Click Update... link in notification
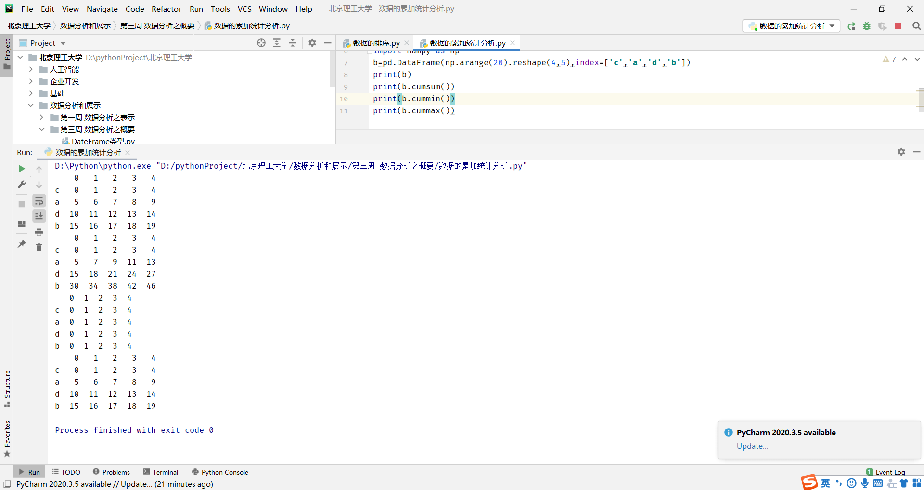 [x=752, y=446]
